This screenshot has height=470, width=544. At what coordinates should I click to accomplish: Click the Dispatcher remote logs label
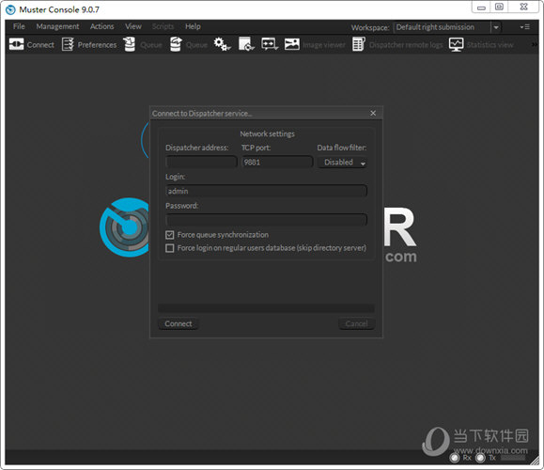406,45
